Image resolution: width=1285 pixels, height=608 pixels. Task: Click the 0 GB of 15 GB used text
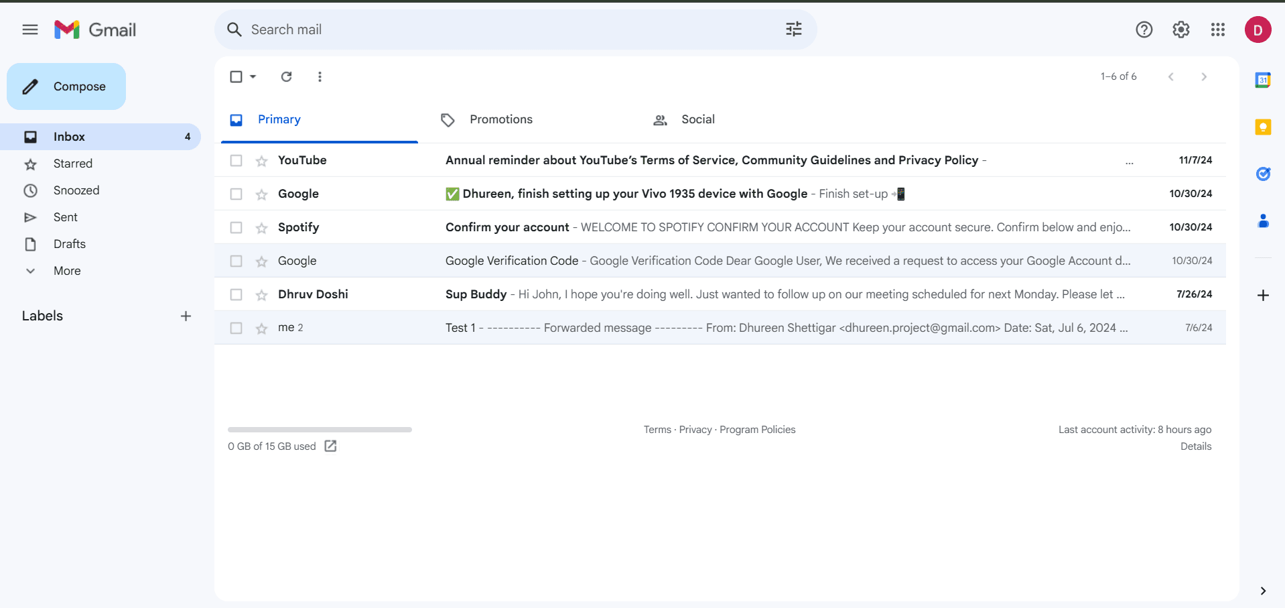point(272,446)
